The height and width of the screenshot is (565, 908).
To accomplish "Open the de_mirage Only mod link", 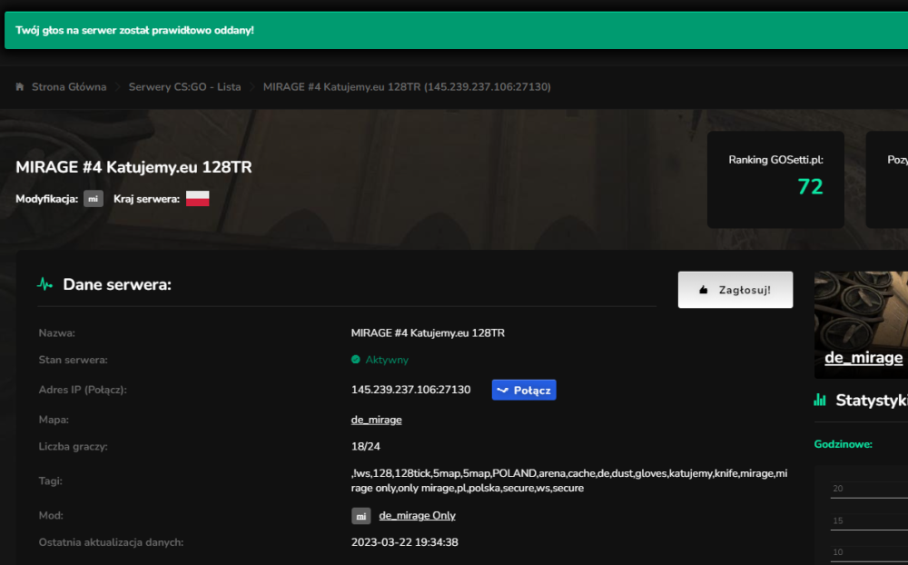I will click(x=417, y=516).
